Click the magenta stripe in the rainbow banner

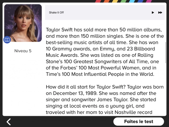[x=149, y=1]
